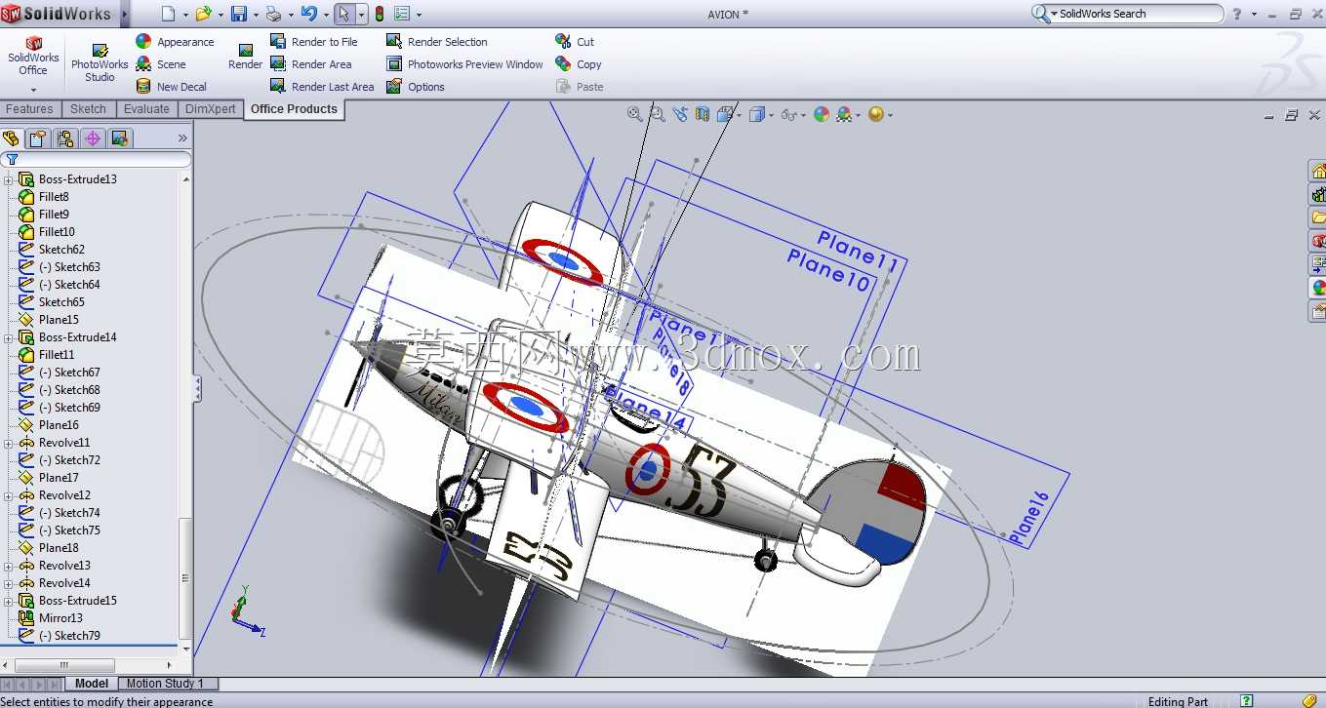
Task: Open the Appearance tool in PhotoWorks ribbon
Action: click(175, 42)
